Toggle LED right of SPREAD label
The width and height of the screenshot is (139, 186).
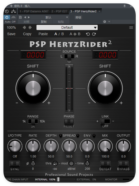pyautogui.click(x=78, y=135)
